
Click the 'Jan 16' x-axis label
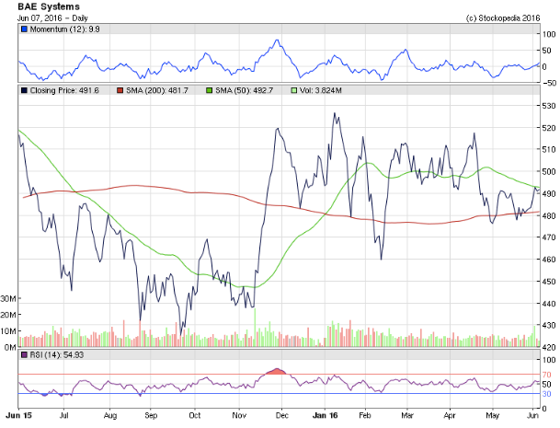point(325,415)
